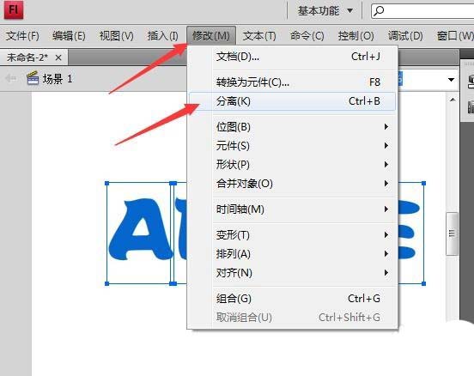Open the 窗口(W) menu
The height and width of the screenshot is (376, 474).
455,36
